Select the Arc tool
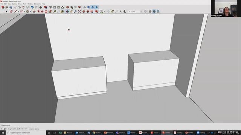 coord(21,12)
